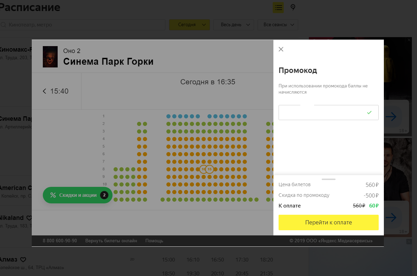The width and height of the screenshot is (417, 276).
Task: Add Nikaland to favorites heart
Action: pos(29,218)
